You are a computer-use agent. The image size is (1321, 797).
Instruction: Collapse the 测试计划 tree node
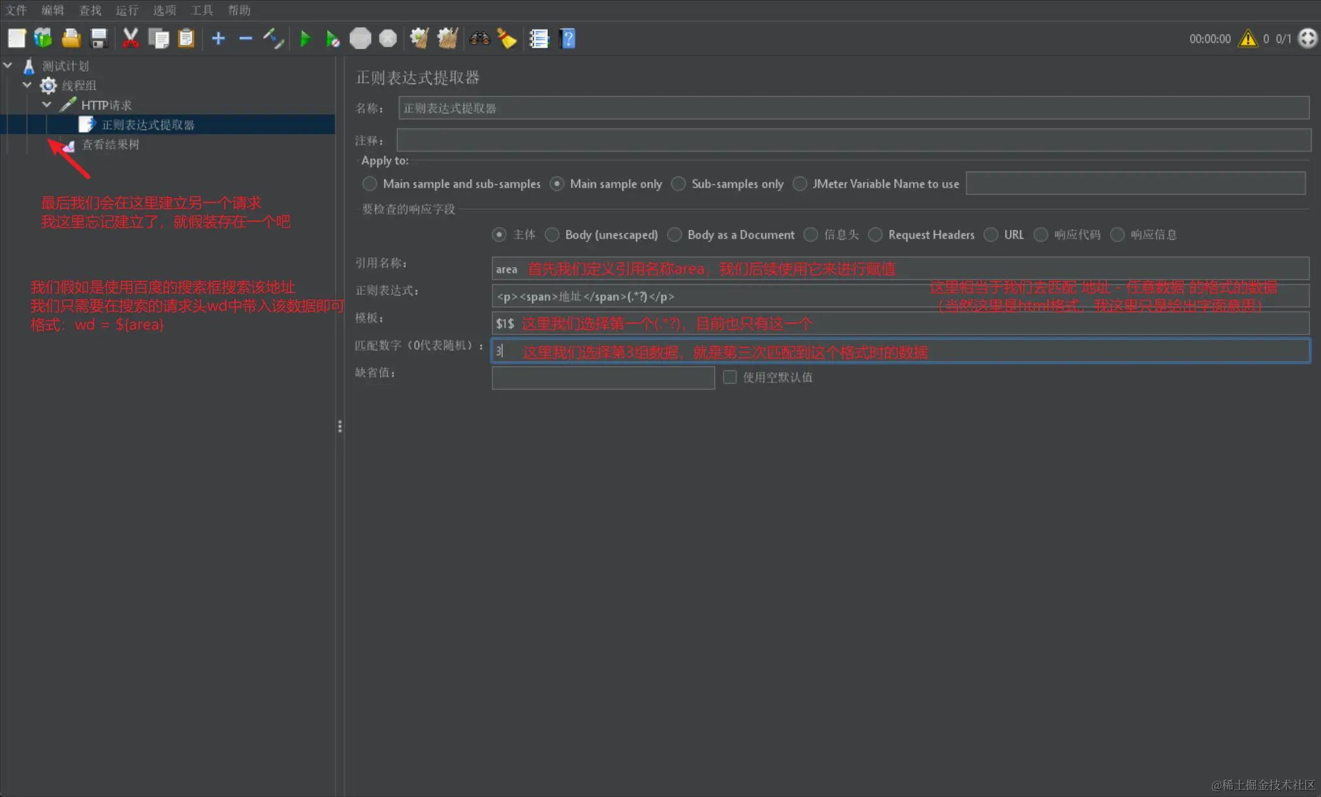pyautogui.click(x=8, y=66)
